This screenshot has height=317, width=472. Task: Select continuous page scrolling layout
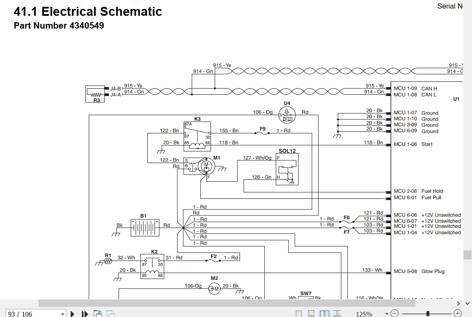[x=311, y=314]
